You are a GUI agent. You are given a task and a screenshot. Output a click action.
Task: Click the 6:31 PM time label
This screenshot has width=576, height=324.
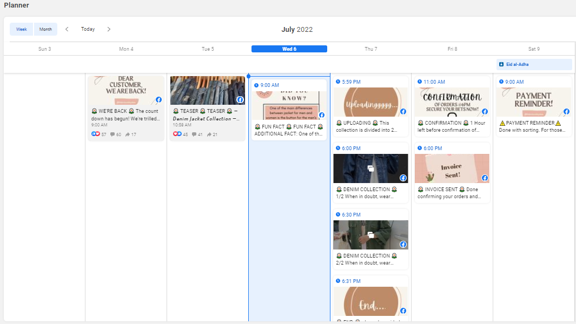pyautogui.click(x=351, y=281)
